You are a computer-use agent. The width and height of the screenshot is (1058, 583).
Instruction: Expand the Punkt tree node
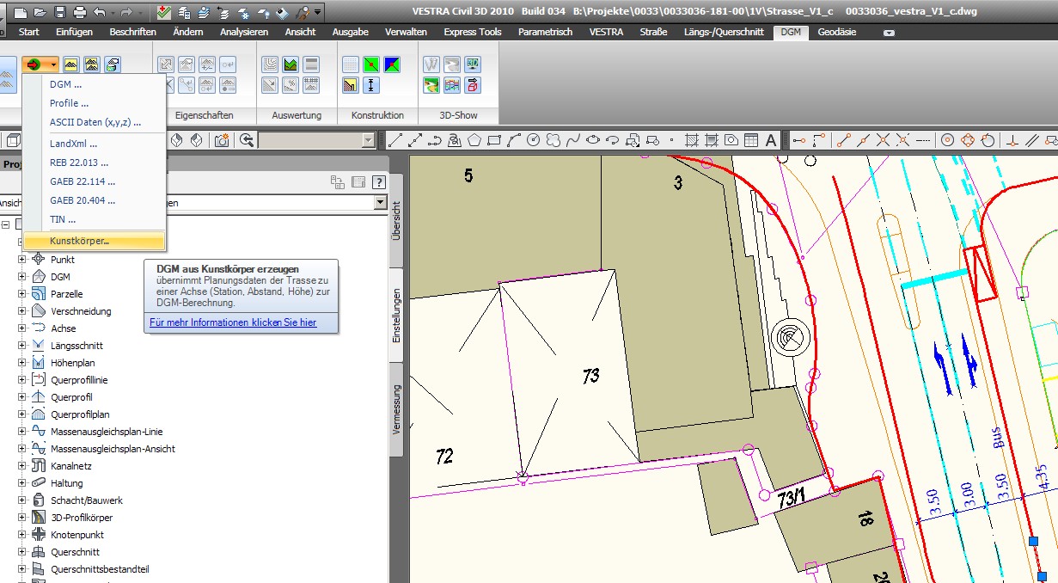[x=22, y=260]
